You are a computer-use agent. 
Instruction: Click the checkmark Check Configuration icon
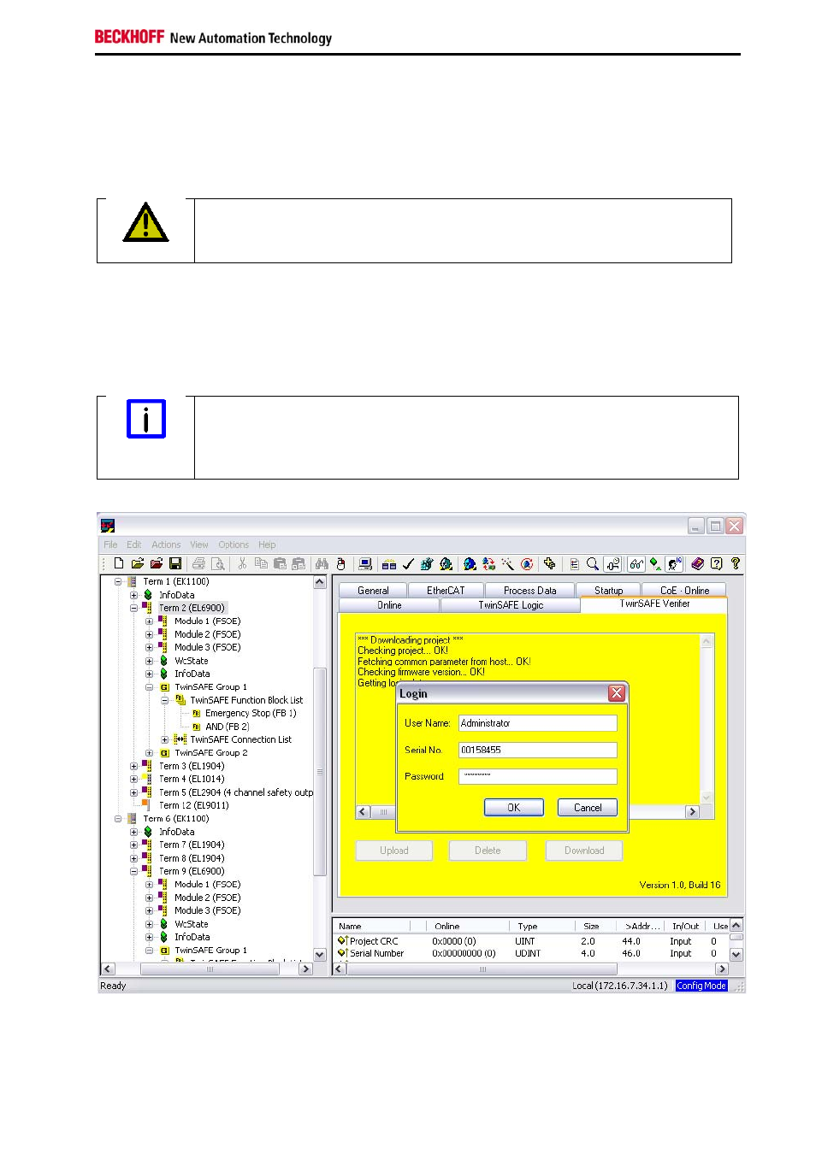coord(408,563)
